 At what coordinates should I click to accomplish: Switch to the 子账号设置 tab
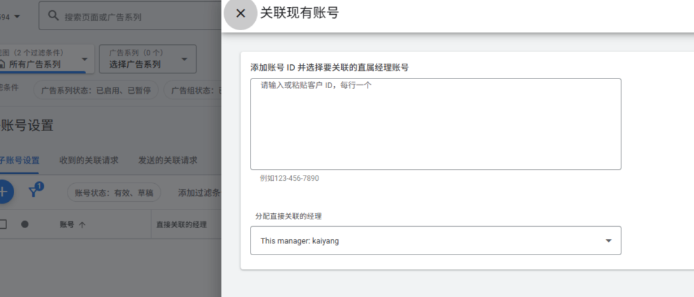tap(19, 160)
